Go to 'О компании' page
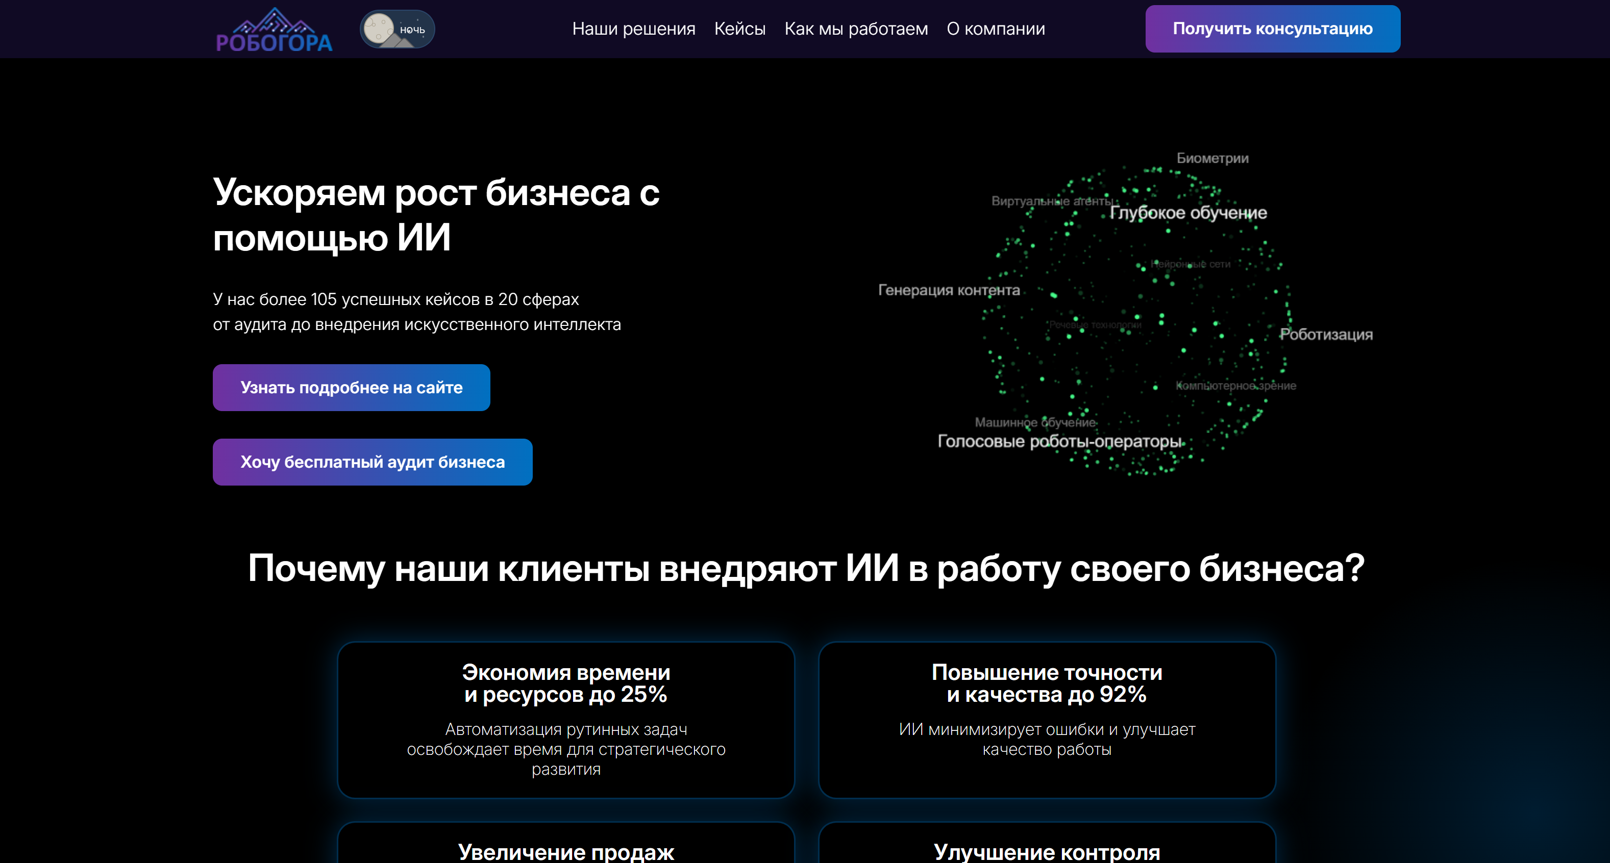 996,28
